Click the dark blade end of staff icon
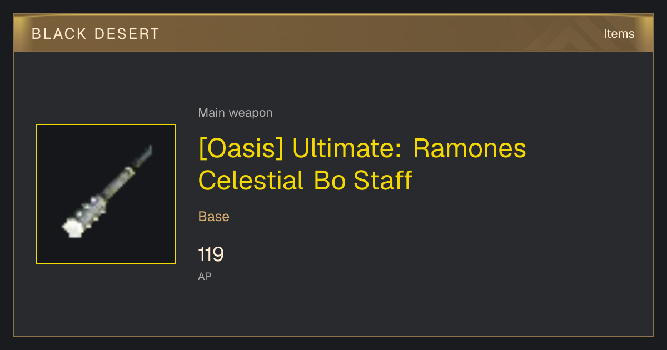667x350 pixels. (x=143, y=157)
